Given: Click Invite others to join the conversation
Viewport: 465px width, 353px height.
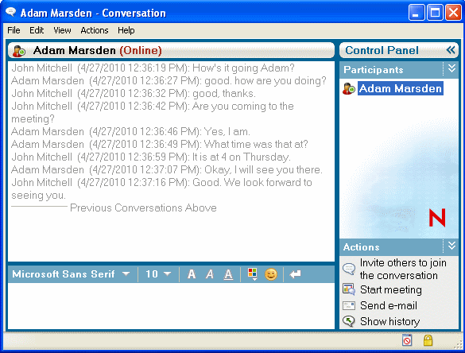Looking at the screenshot, I should coord(403,269).
